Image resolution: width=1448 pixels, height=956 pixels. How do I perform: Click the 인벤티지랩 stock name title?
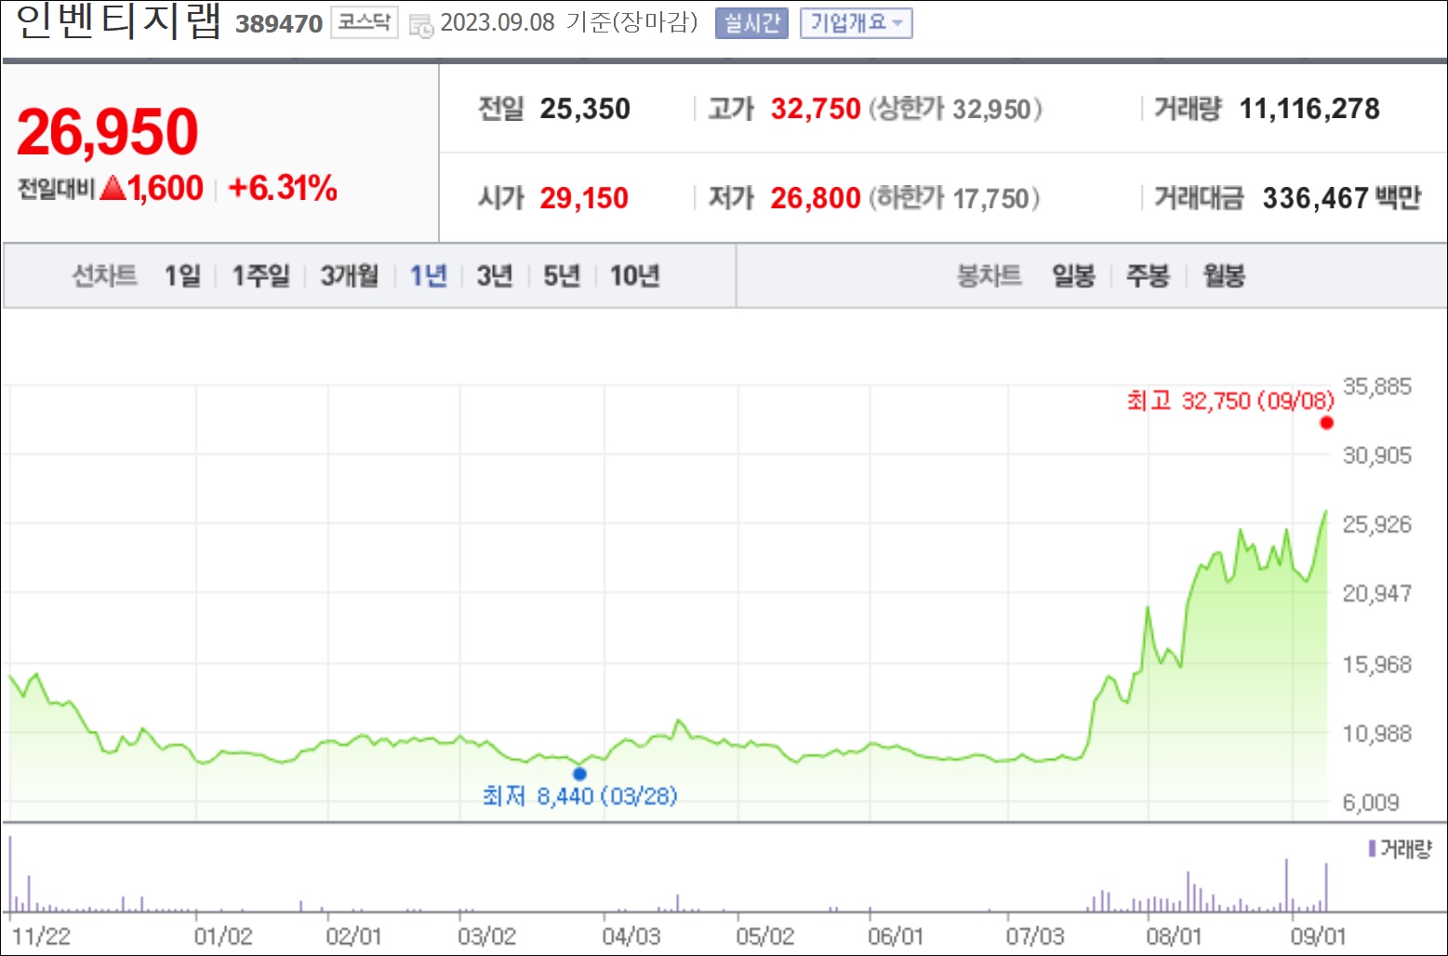tap(118, 21)
